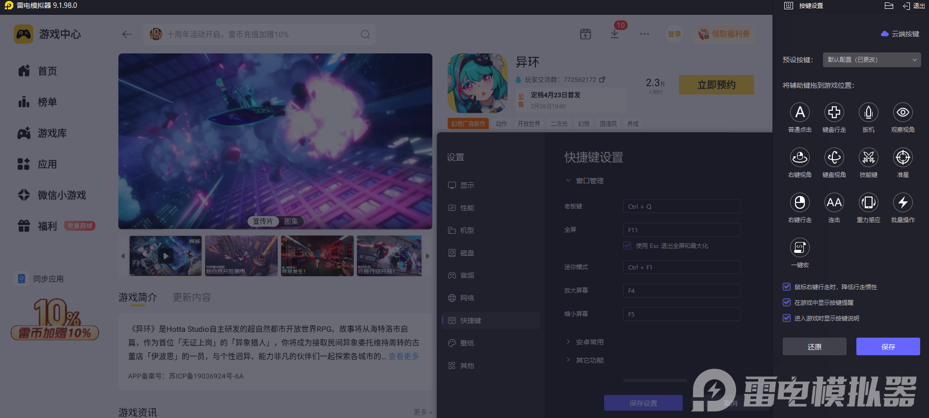This screenshot has height=418, width=929.
Task: Open the 查看更多 link in description
Action: pos(404,356)
